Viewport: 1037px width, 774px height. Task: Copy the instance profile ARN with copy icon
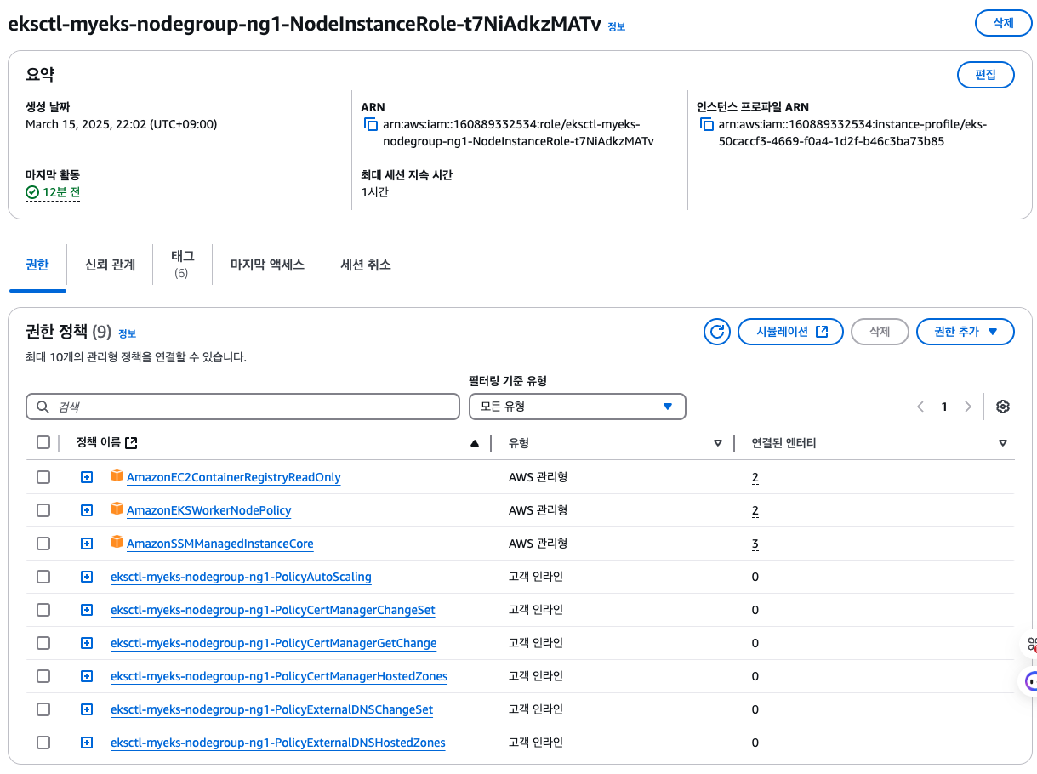coord(707,124)
